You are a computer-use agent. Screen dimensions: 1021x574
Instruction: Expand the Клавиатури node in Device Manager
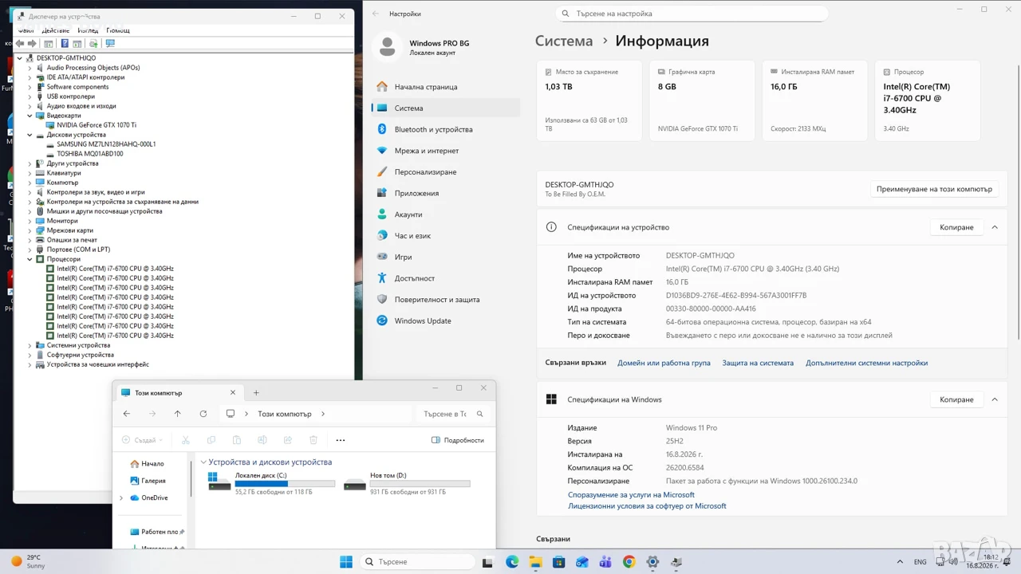click(30, 173)
